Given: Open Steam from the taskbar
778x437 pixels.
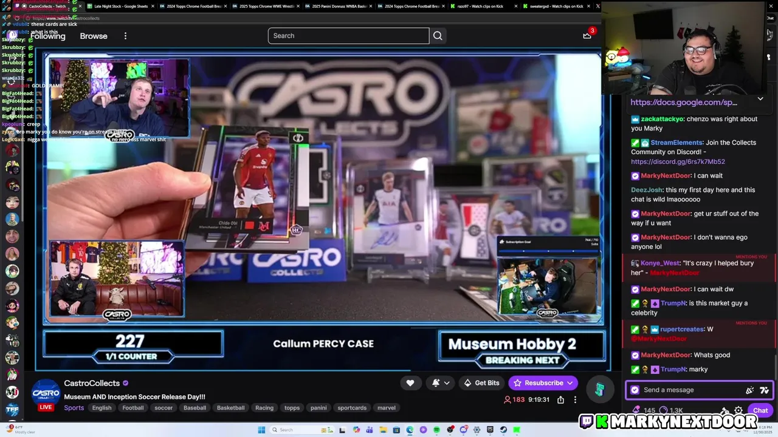Looking at the screenshot, I should (x=503, y=430).
